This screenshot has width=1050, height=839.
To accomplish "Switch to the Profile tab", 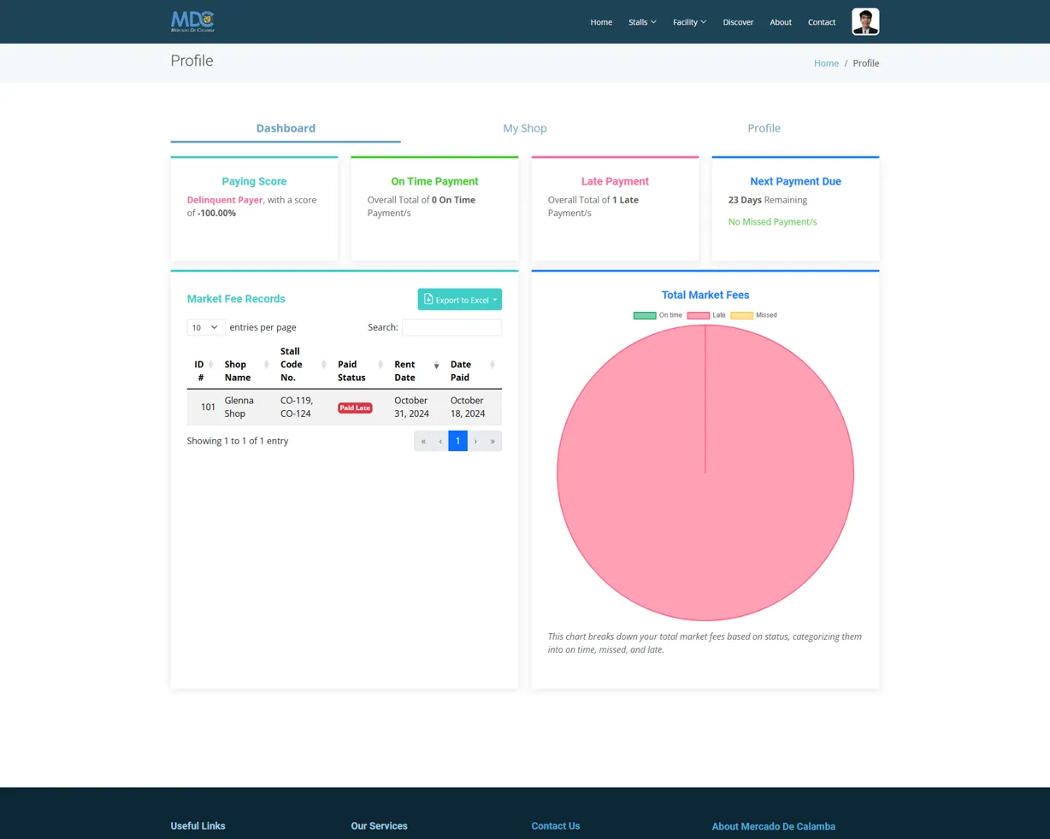I will point(764,128).
